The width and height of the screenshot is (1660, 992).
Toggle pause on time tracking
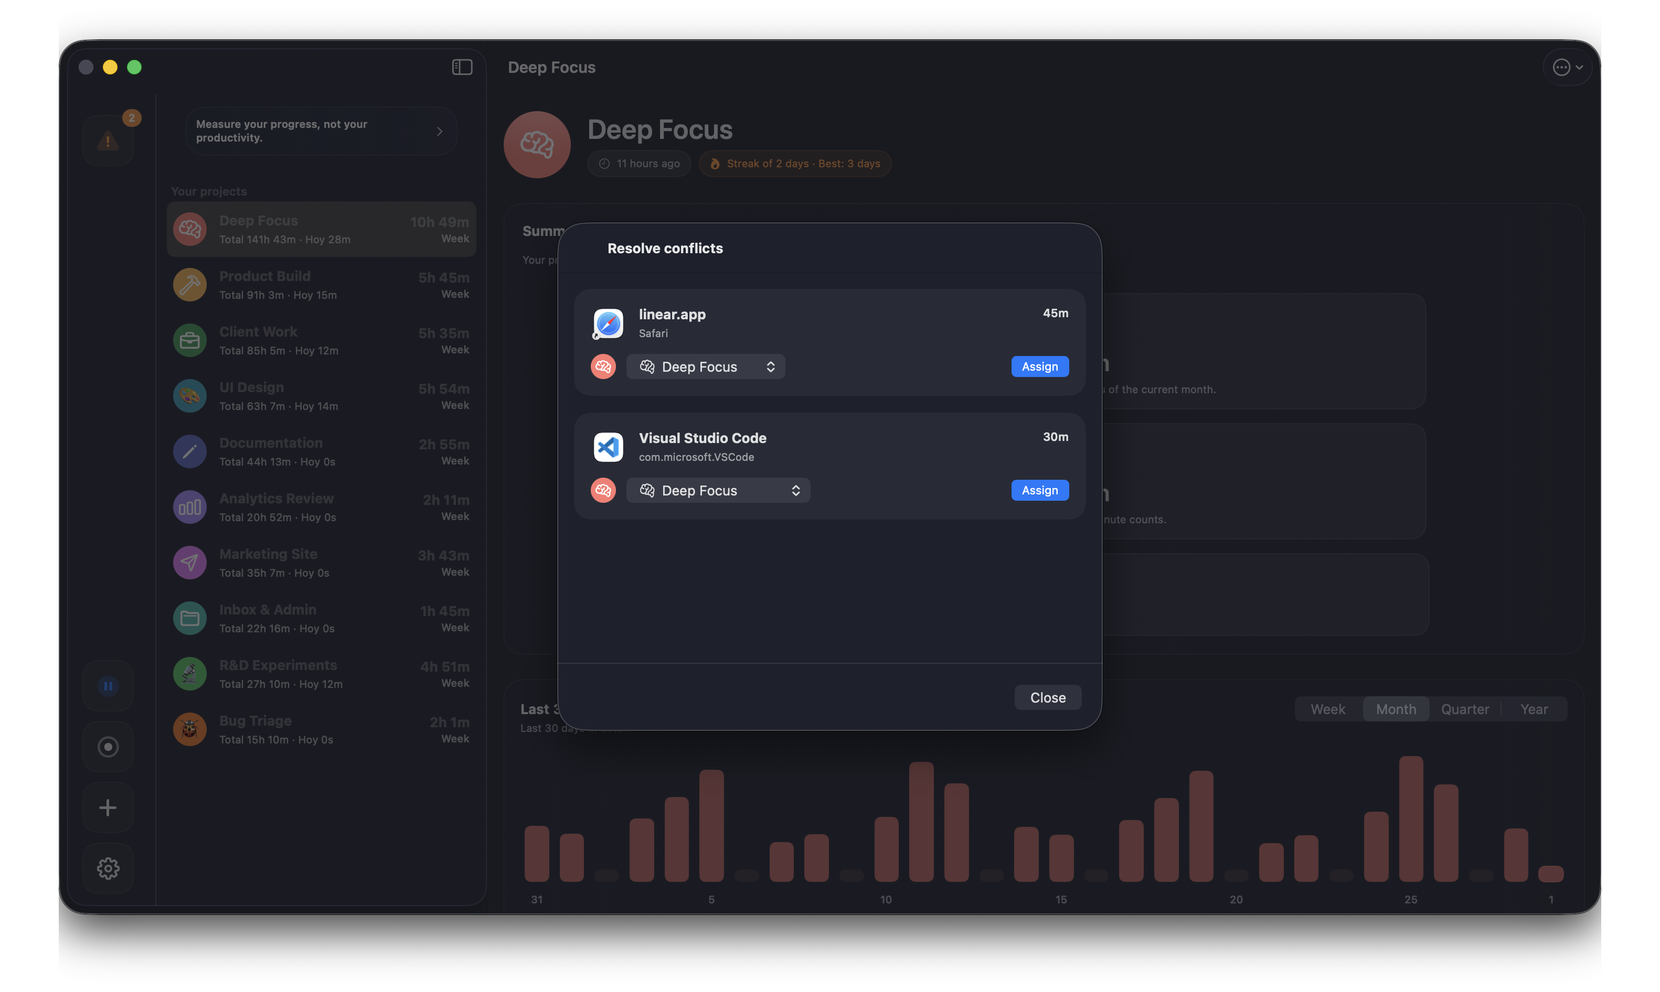tap(108, 685)
